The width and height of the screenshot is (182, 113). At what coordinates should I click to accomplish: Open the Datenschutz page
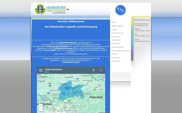point(116,61)
